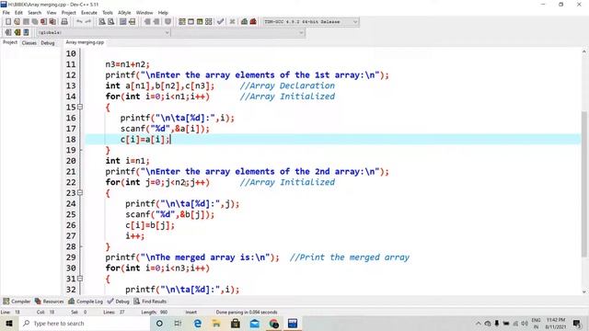Click the Insert snippet icon on second toolbar row
The height and width of the screenshot is (331, 589).
click(x=8, y=33)
